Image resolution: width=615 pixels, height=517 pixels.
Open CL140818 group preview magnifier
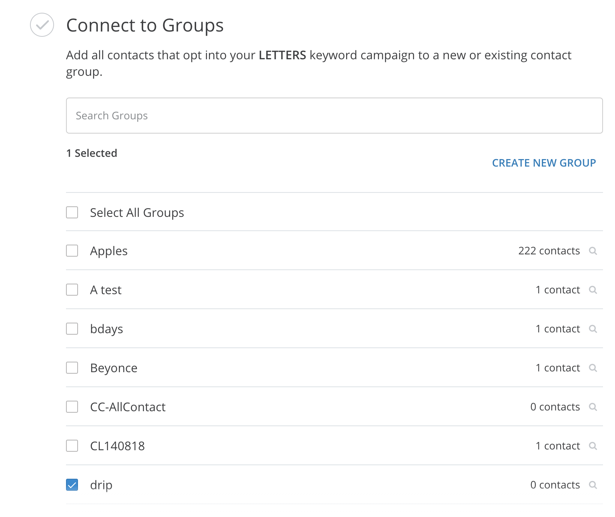click(592, 446)
